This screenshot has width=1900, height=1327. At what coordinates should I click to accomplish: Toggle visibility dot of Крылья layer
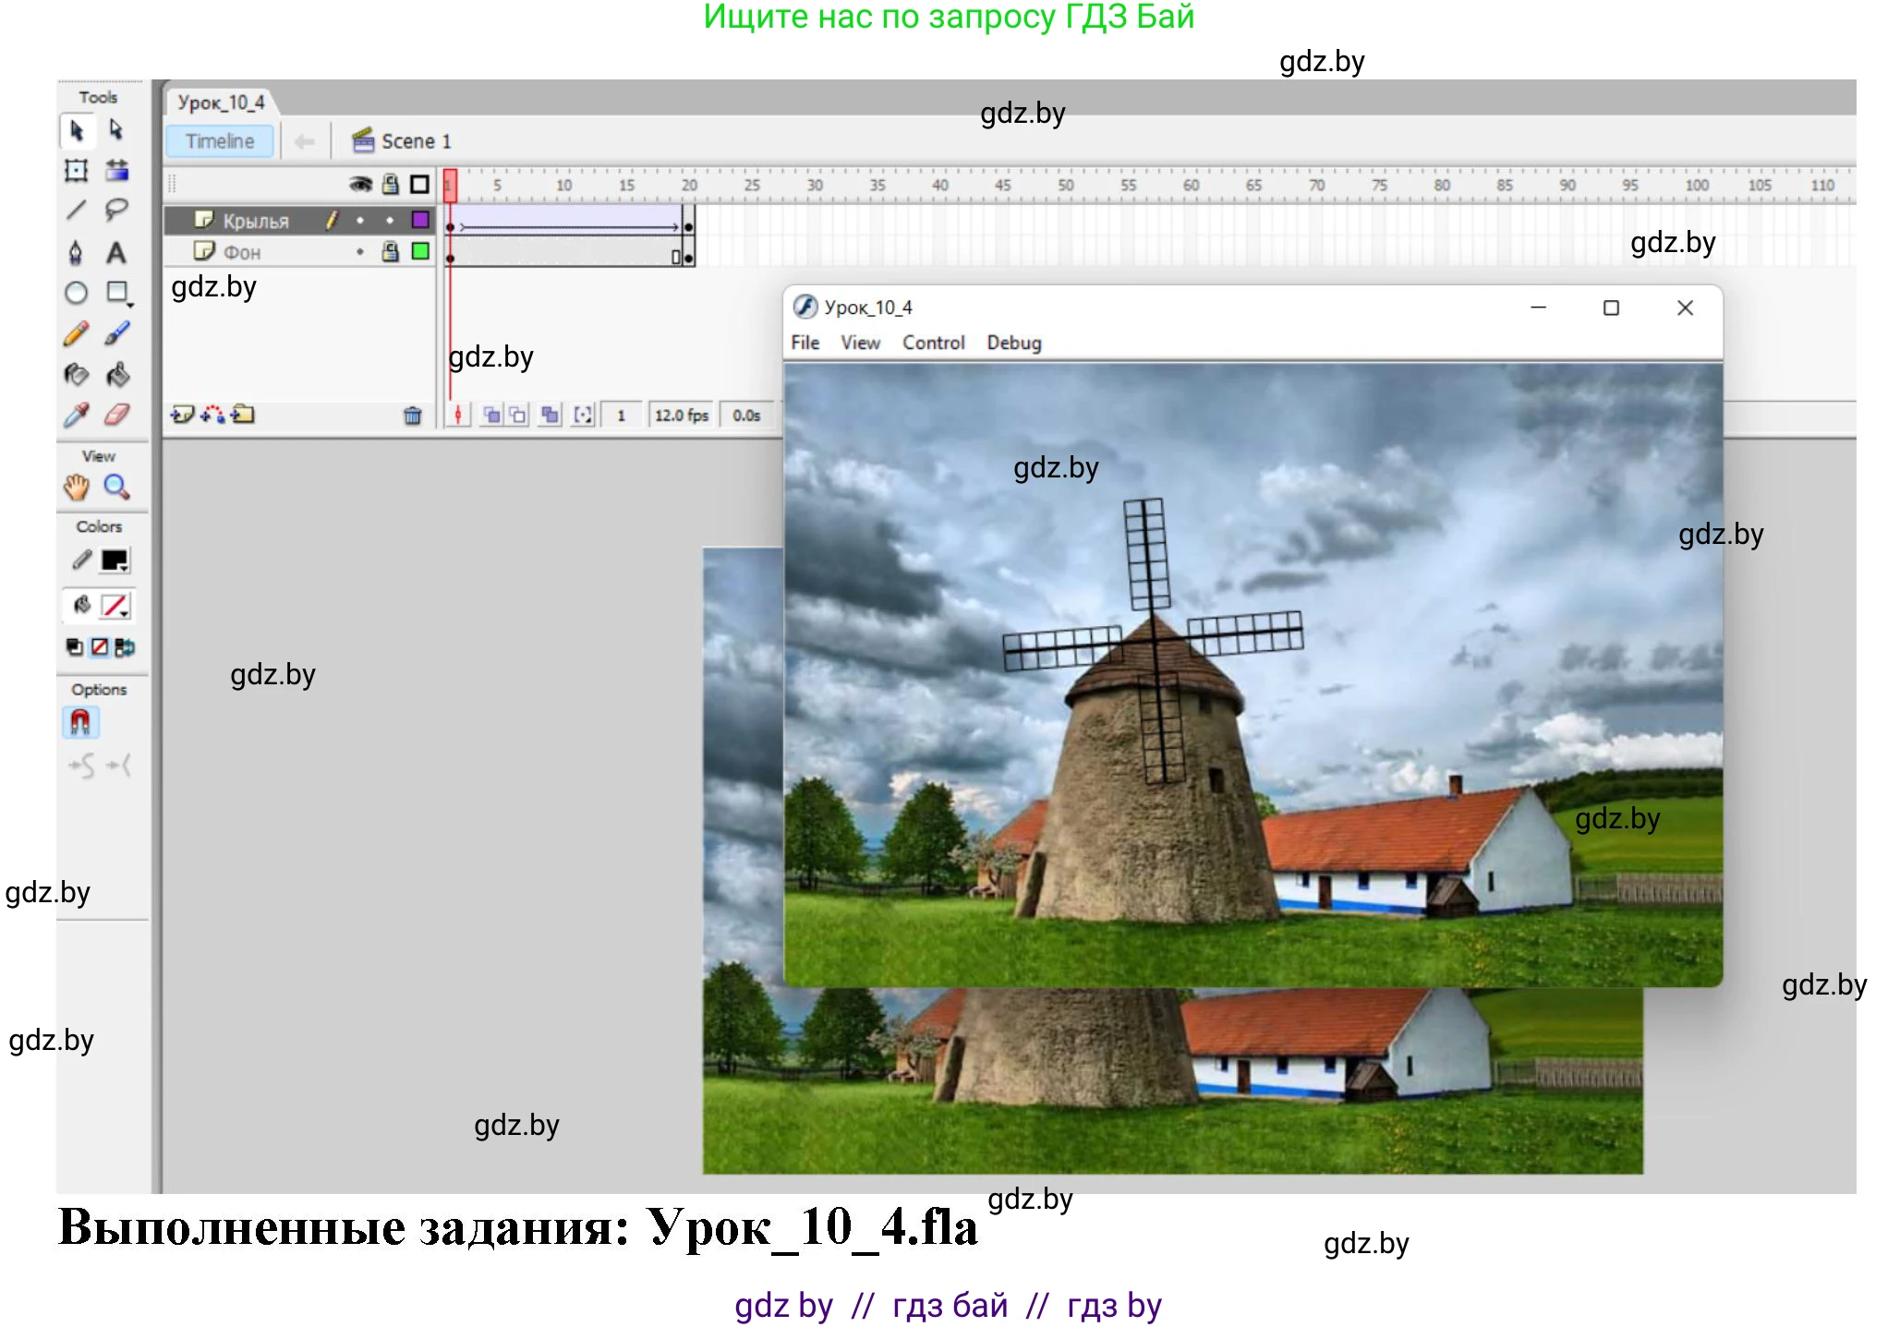[360, 220]
